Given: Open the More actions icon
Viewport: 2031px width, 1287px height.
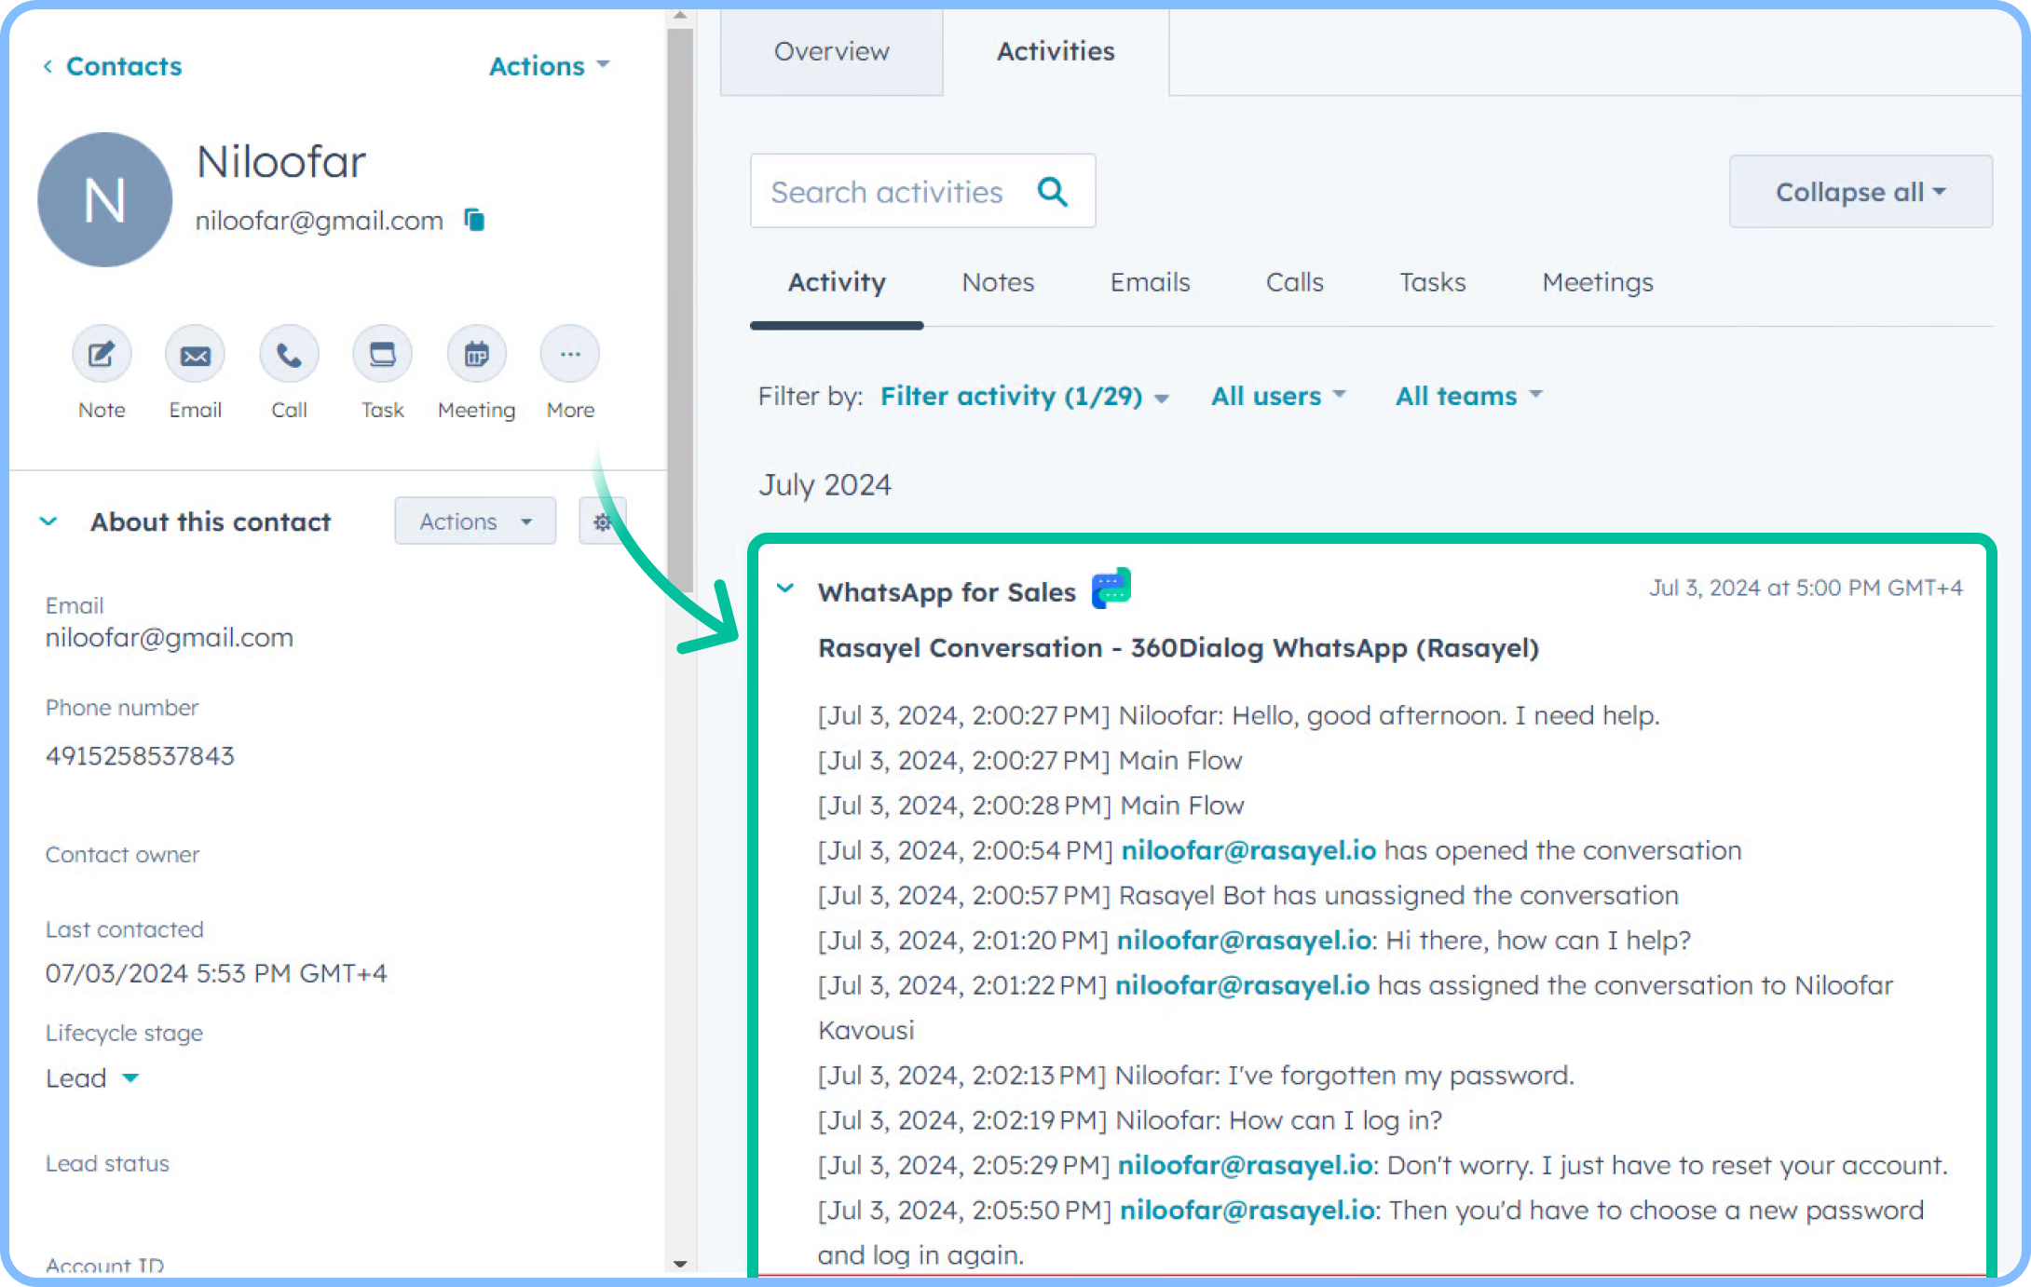Looking at the screenshot, I should pyautogui.click(x=569, y=354).
